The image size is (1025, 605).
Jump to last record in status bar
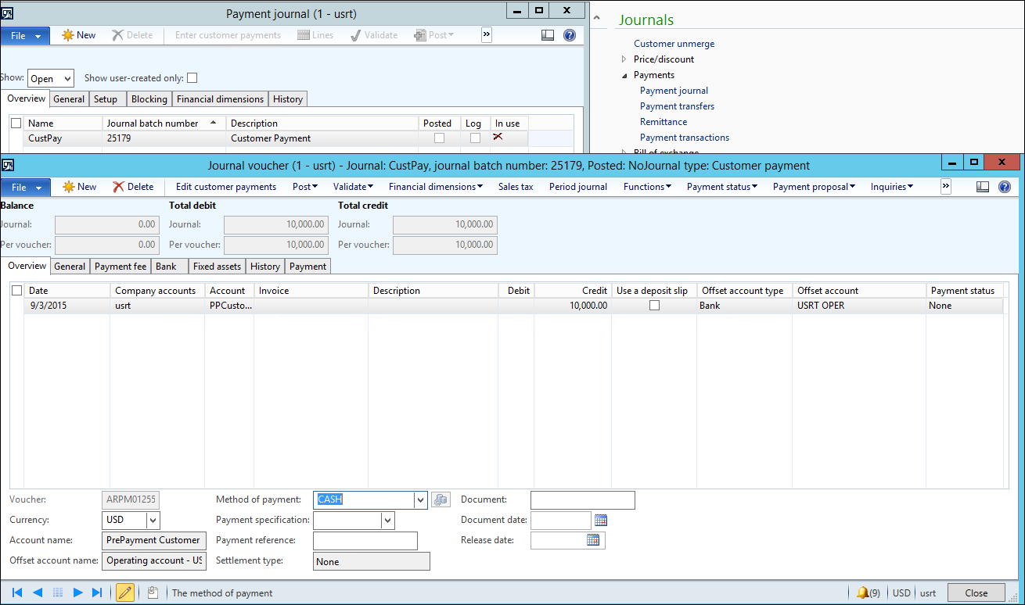(x=97, y=592)
